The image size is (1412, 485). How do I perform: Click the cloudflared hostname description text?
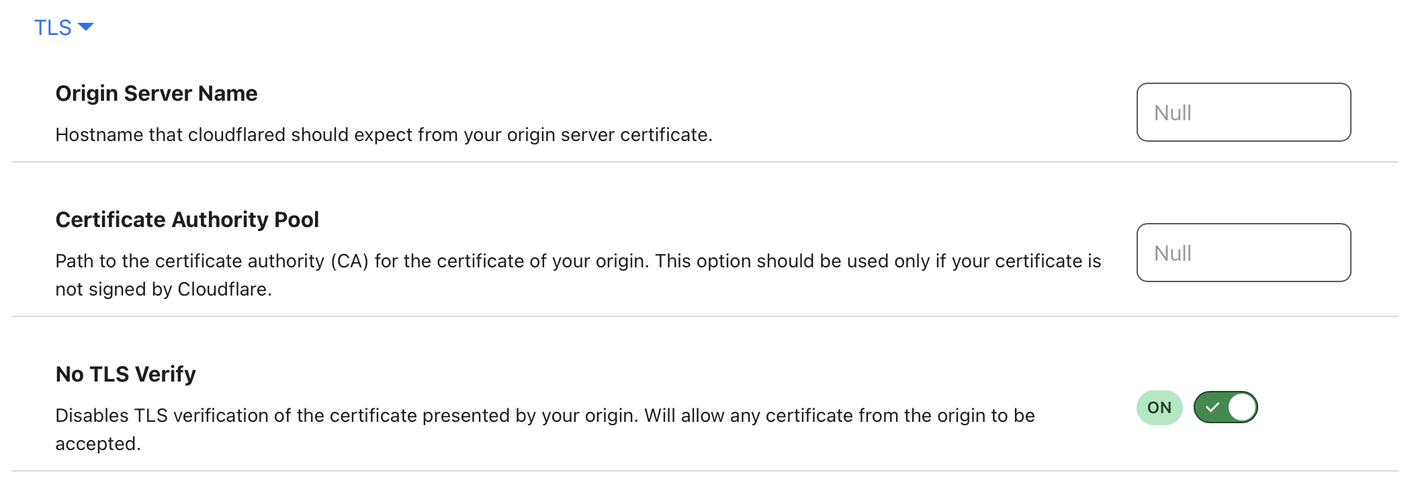[x=384, y=134]
